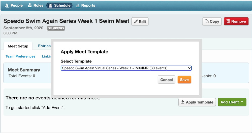Click the Roles person icon
Viewport: 252px width, 133px height.
pyautogui.click(x=30, y=5)
